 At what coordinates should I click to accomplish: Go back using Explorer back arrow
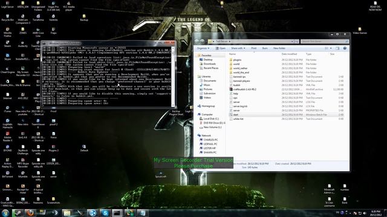point(197,42)
